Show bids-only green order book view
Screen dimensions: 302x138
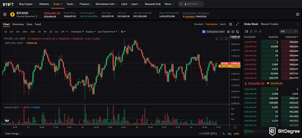256,31
